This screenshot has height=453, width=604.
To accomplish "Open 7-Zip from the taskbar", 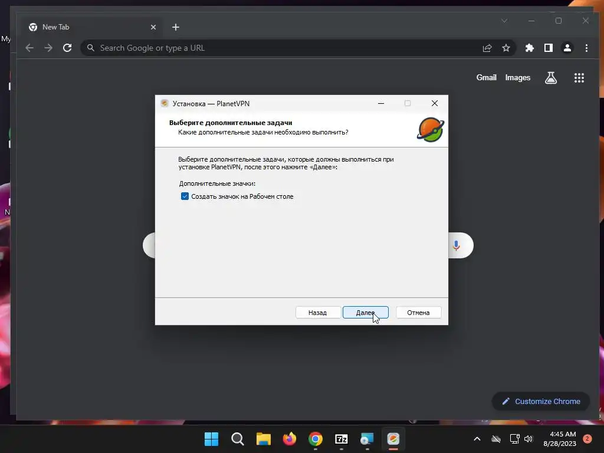I will [342, 439].
